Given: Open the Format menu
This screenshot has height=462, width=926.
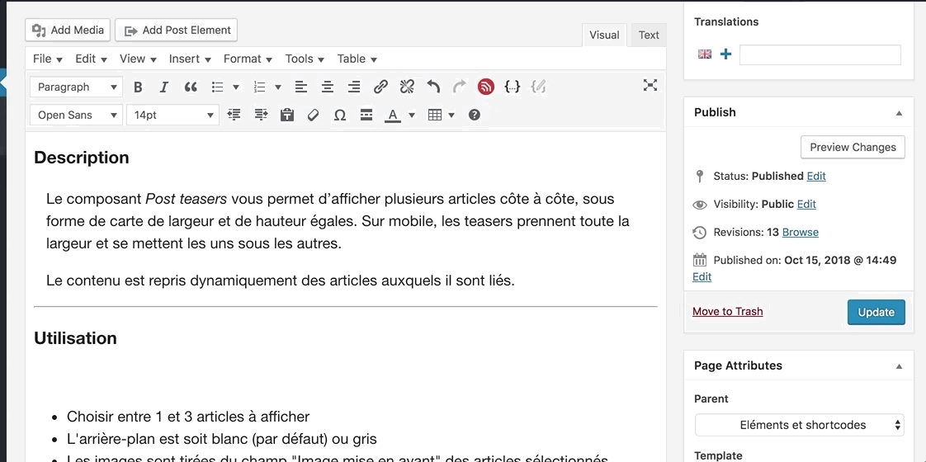Looking at the screenshot, I should point(248,59).
